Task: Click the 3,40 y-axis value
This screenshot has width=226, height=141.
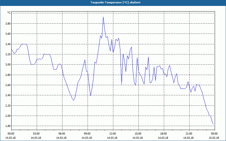Action: click(8, 44)
